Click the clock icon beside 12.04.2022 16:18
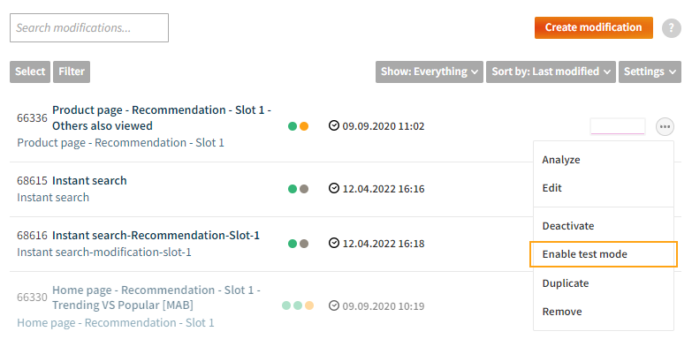Image resolution: width=692 pixels, height=339 pixels. pyautogui.click(x=334, y=243)
